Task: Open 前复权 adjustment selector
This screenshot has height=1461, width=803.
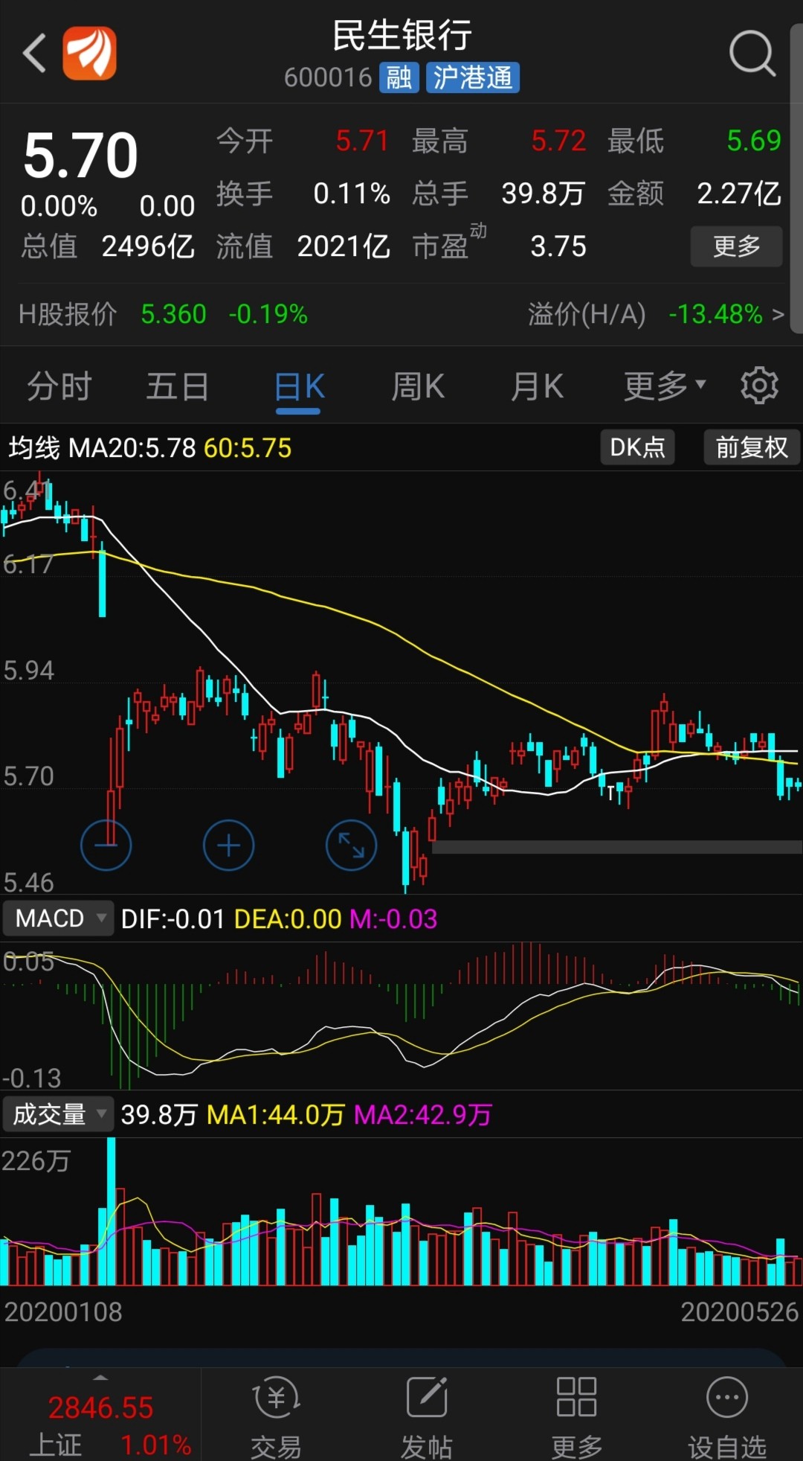Action: point(752,447)
